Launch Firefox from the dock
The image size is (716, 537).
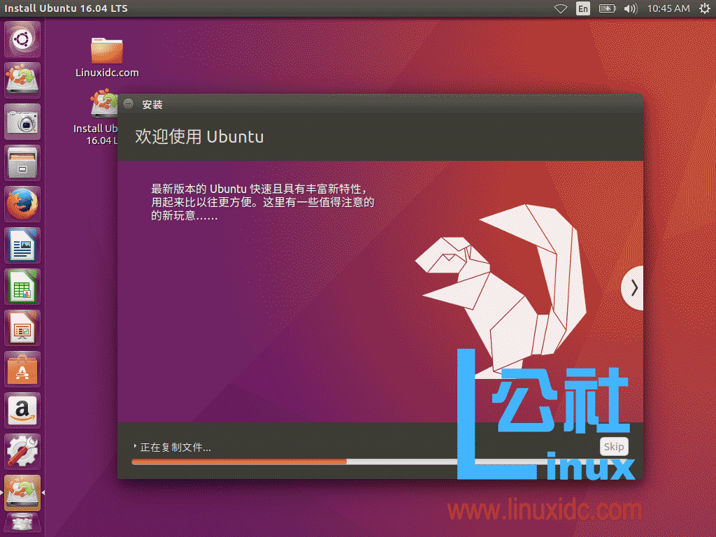click(22, 203)
